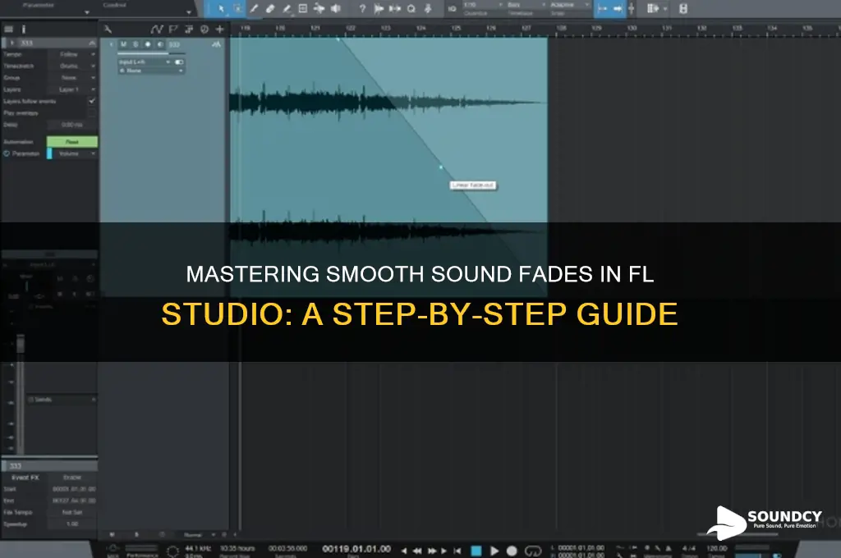Click bar 125 on the timeline ruler
The height and width of the screenshot is (558, 841).
[x=456, y=28]
